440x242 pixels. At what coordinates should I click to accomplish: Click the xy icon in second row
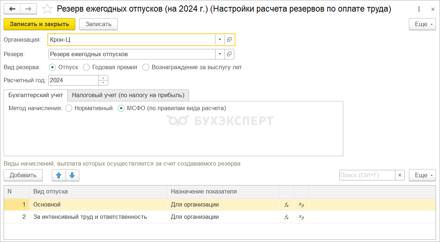point(301,217)
